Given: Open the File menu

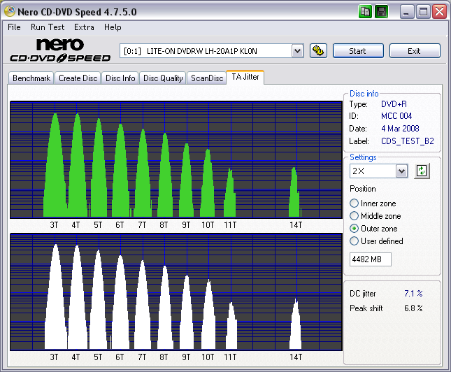Looking at the screenshot, I should coord(14,27).
